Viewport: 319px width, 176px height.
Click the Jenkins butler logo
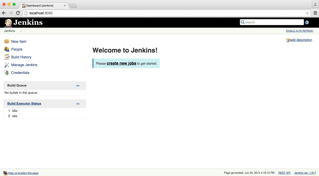coord(8,23)
